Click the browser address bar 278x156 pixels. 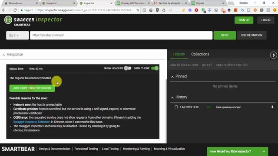(x=80, y=10)
